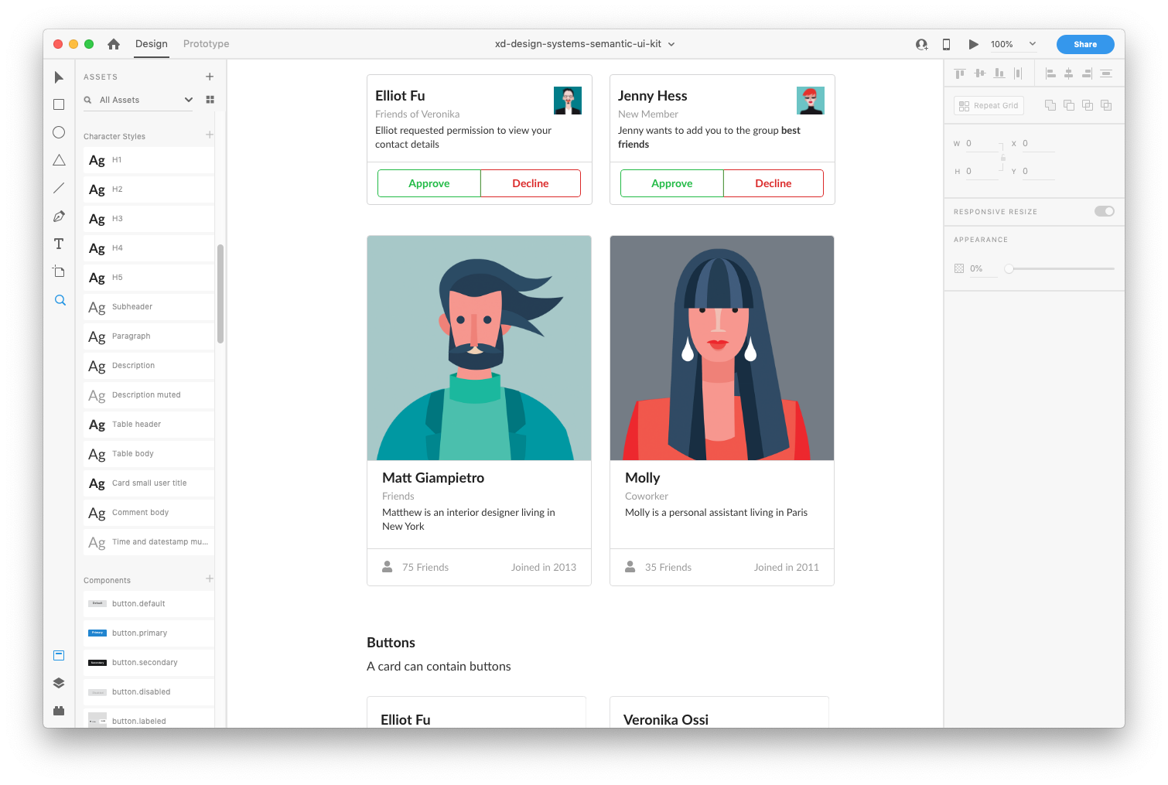Add a new Component

(x=210, y=579)
